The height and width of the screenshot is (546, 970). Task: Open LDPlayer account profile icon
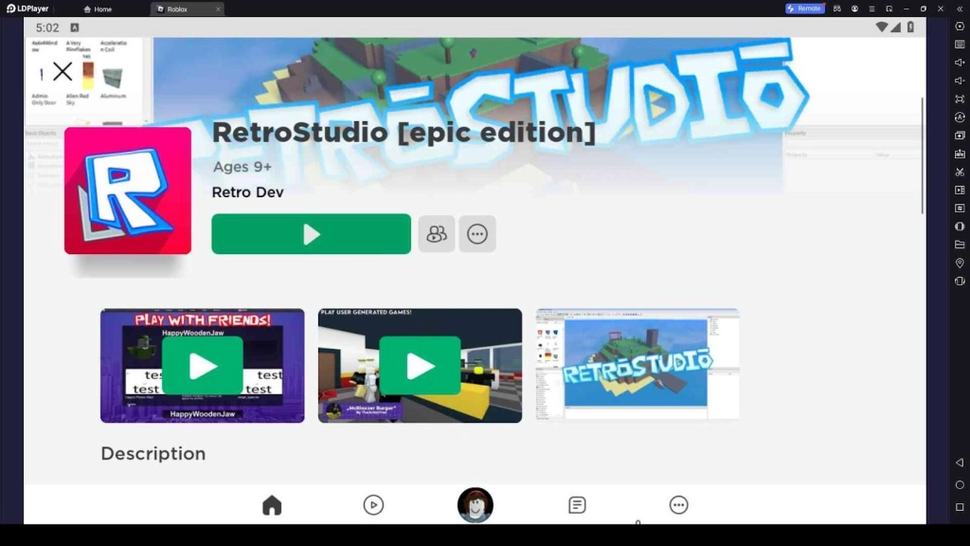click(x=854, y=9)
